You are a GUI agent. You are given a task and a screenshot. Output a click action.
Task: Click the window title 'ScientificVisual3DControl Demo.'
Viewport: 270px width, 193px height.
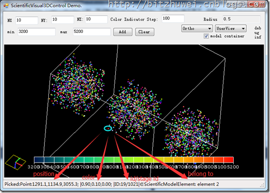coord(46,6)
